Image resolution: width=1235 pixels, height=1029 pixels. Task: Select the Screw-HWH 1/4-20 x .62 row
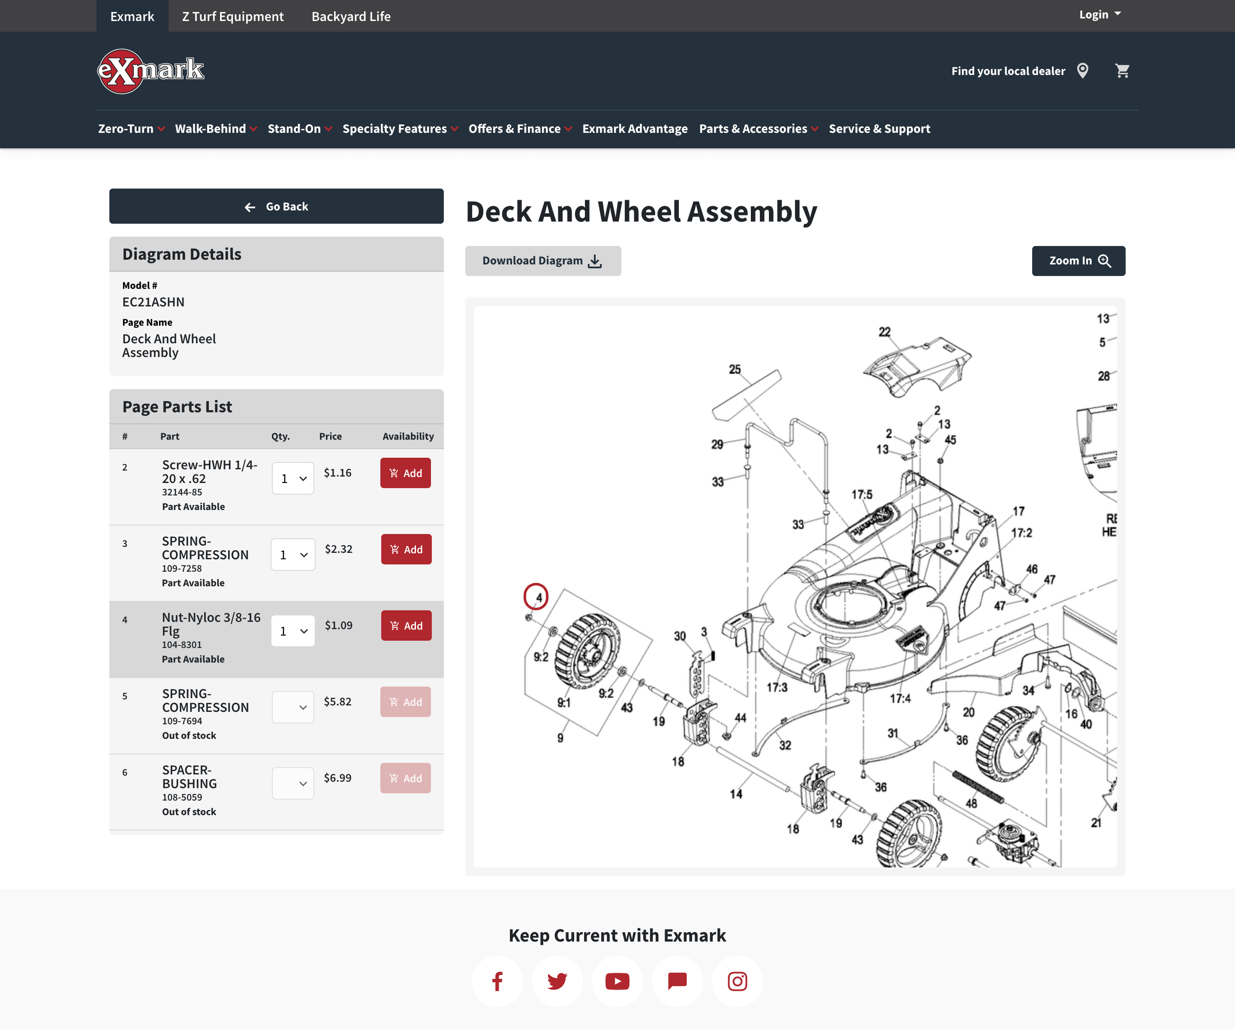coord(277,487)
